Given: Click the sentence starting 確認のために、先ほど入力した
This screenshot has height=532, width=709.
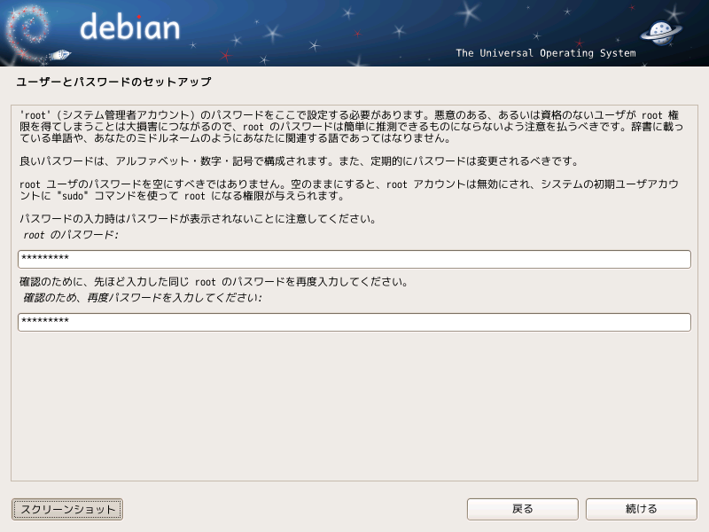Looking at the screenshot, I should tap(214, 282).
